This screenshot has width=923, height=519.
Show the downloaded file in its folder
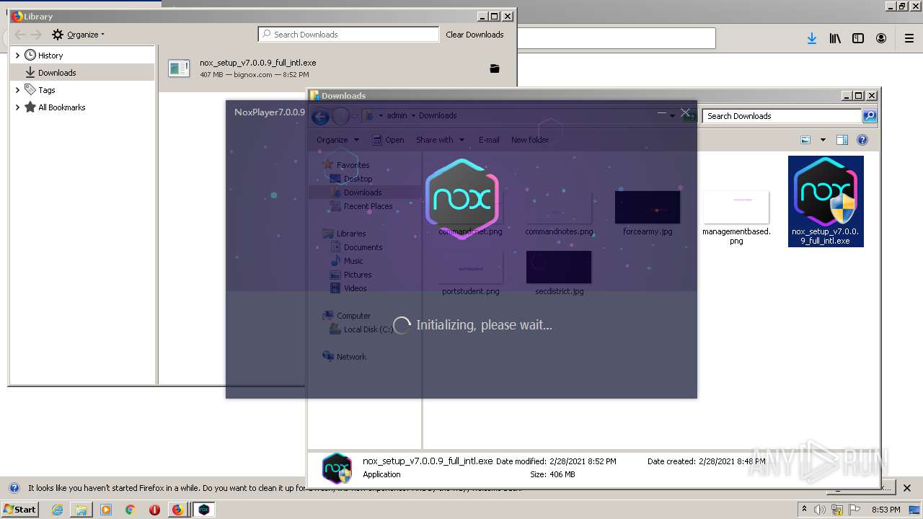[495, 68]
